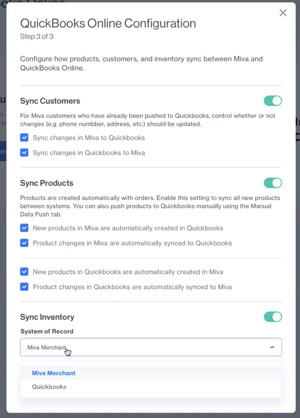Deselect Miva product changes synced to Quickbooks
The width and height of the screenshot is (300, 418).
pos(24,243)
